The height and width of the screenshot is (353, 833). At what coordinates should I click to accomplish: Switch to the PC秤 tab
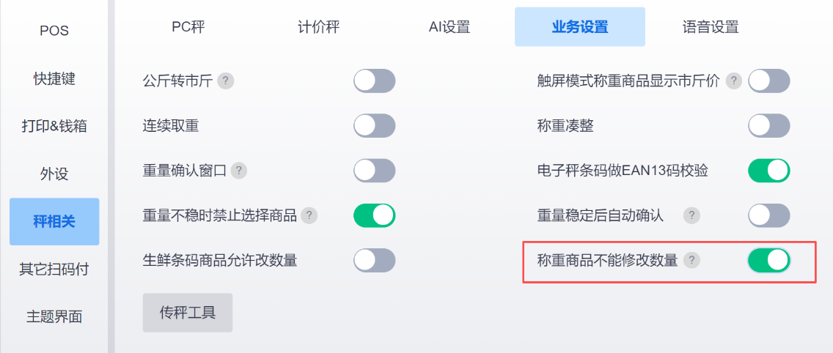188,27
